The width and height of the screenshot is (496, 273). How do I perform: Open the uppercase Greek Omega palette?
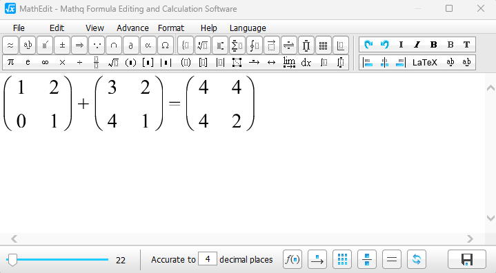[165, 45]
